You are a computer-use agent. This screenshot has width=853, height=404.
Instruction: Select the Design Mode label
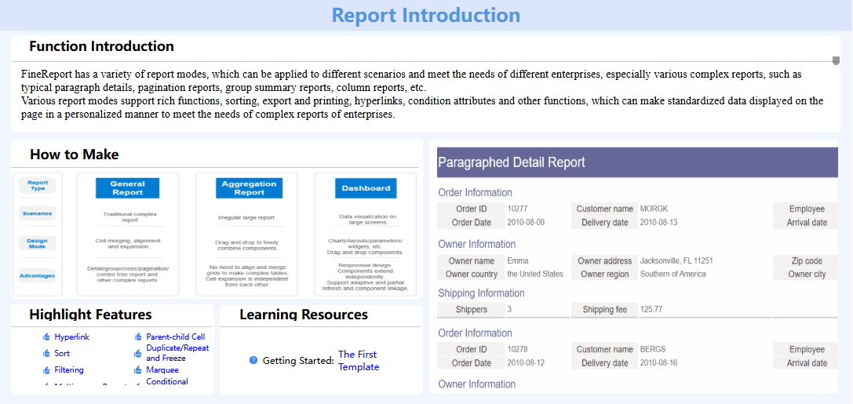(38, 244)
